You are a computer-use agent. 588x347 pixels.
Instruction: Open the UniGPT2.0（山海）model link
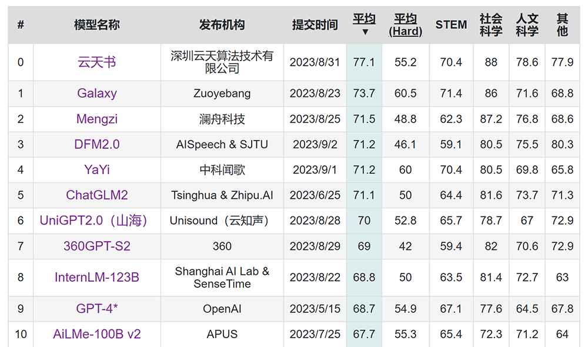93,221
